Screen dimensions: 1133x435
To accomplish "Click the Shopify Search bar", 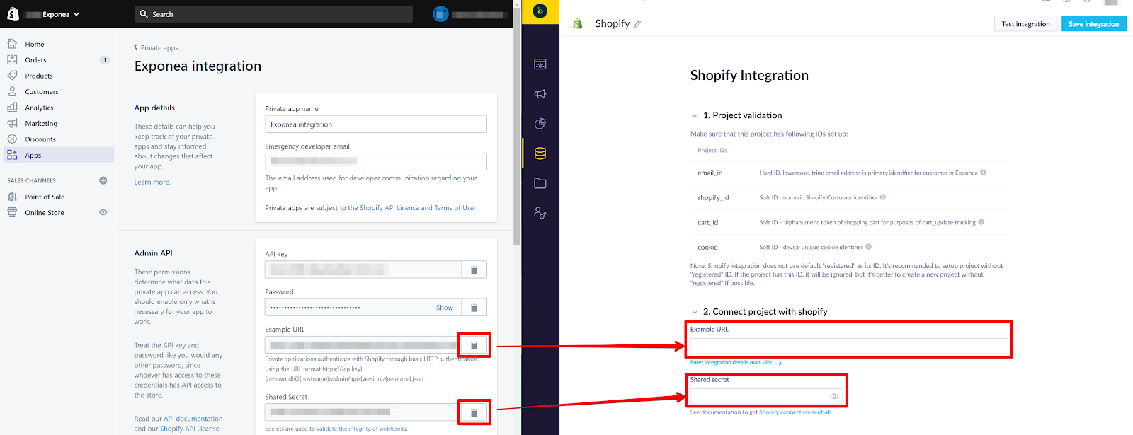I will (273, 14).
